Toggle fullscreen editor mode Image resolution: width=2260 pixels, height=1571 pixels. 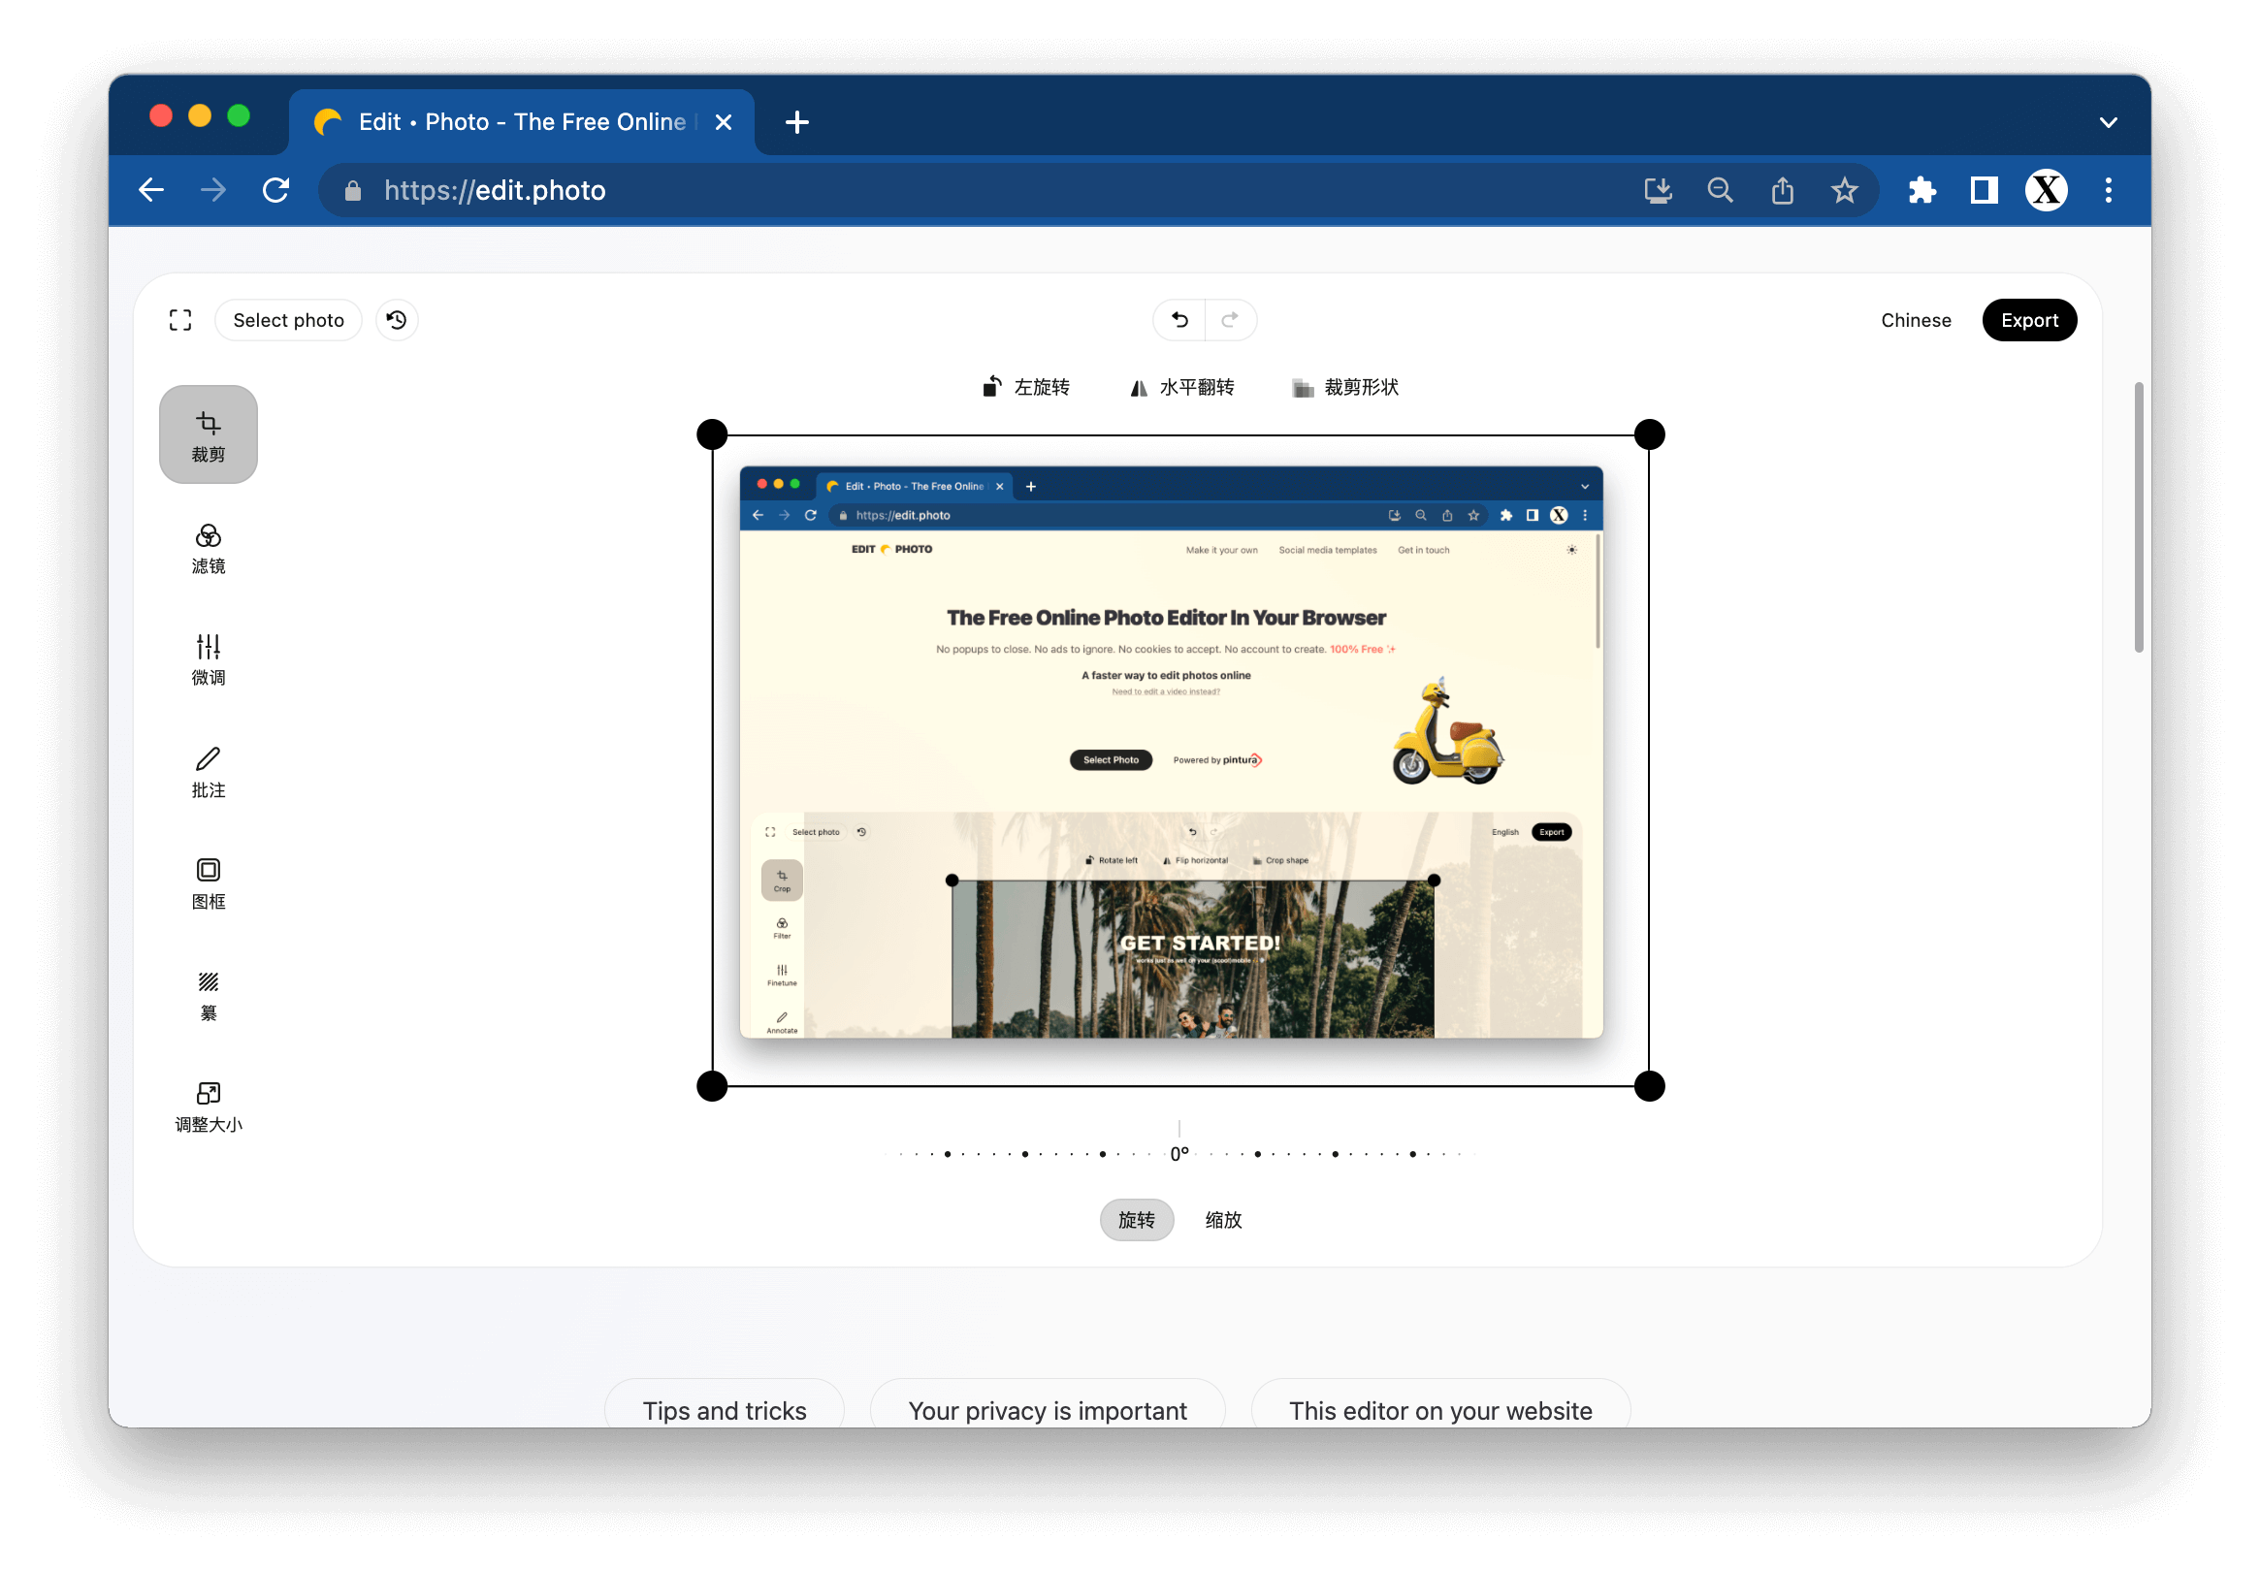pyautogui.click(x=180, y=320)
